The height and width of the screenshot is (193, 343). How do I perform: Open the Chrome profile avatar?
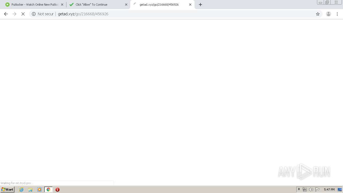pyautogui.click(x=329, y=14)
